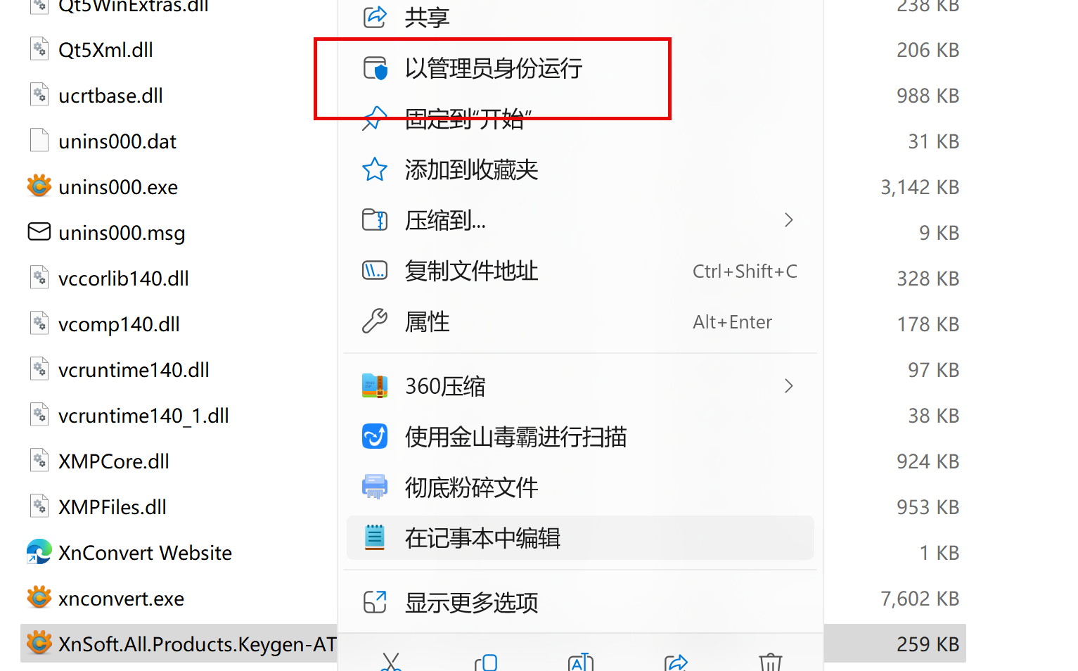Viewport: 1078px width, 671px height.
Task: Click the share arrow icon at menu bottom
Action: [676, 663]
